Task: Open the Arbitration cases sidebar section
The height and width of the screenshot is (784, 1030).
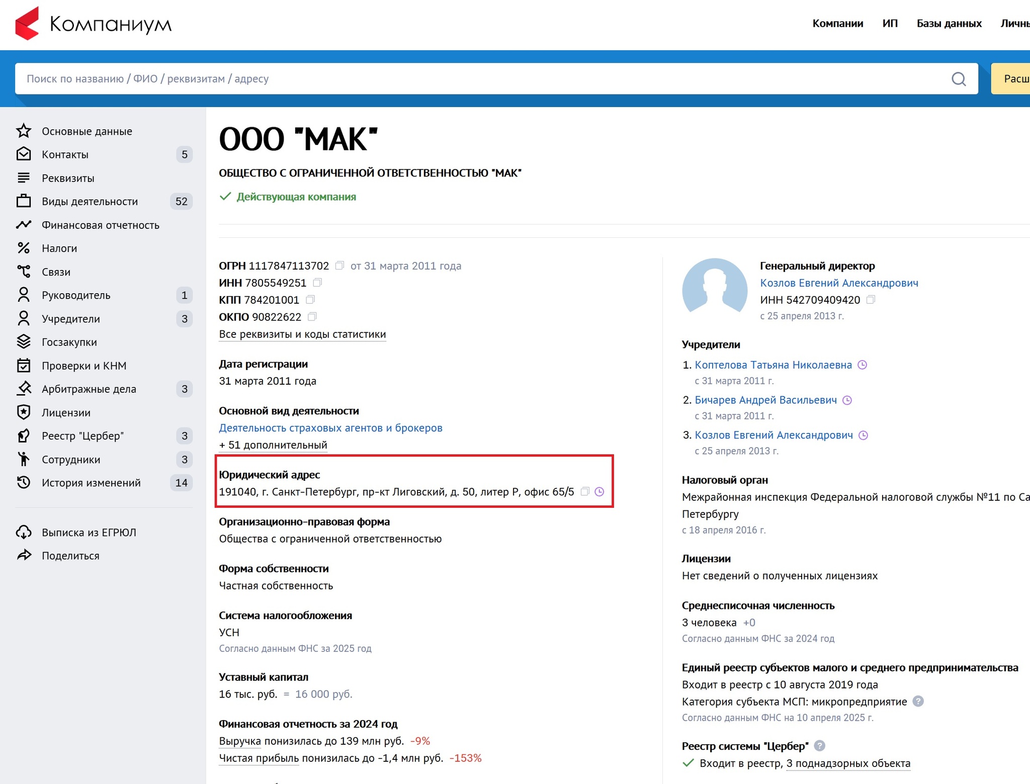Action: [89, 389]
